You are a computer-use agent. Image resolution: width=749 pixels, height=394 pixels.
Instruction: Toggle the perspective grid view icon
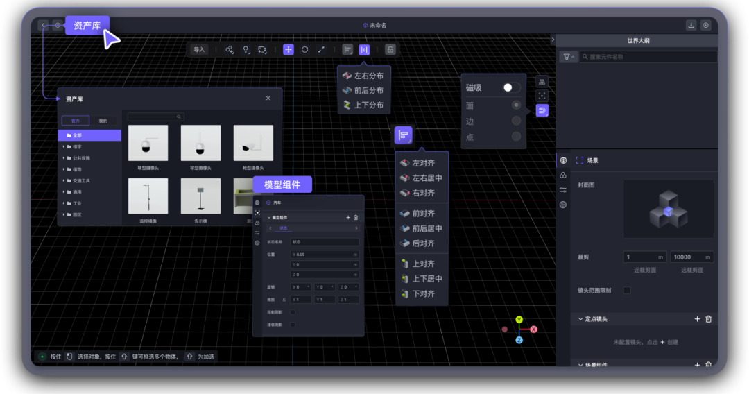click(542, 82)
